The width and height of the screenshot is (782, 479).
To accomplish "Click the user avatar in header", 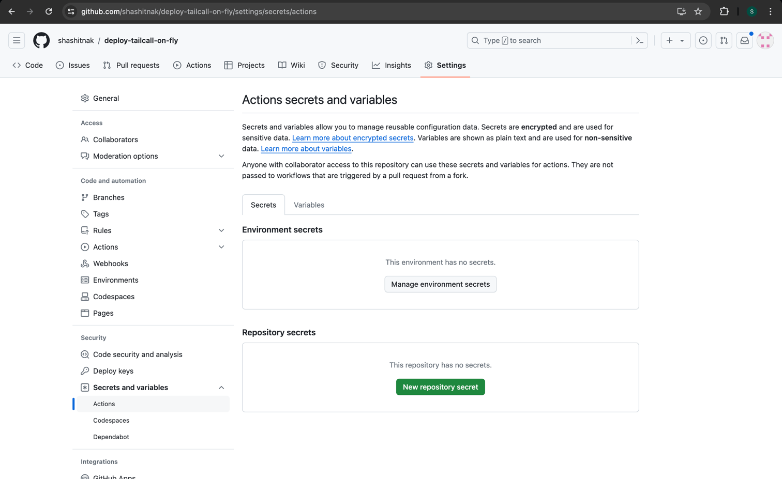I will (765, 40).
